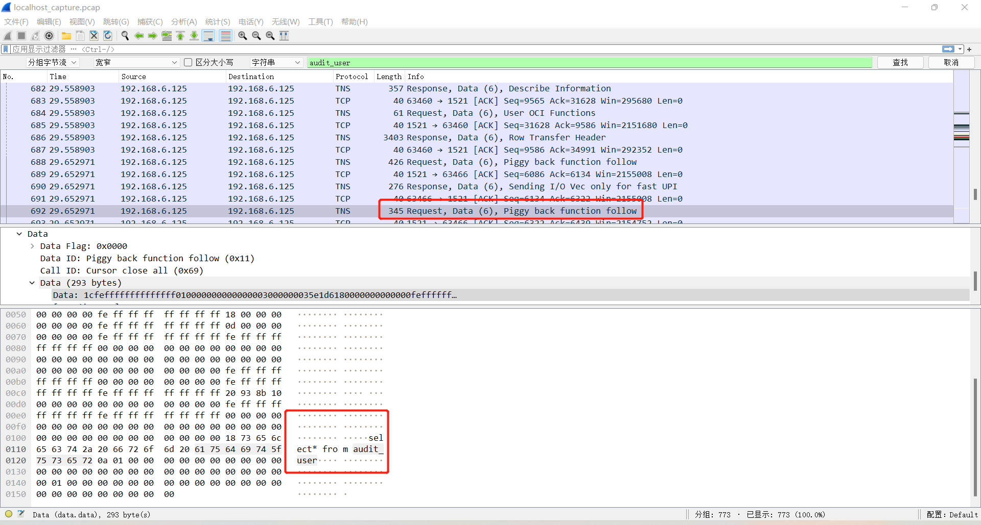Viewport: 981px width, 525px height.
Task: Open capture options gear icon
Action: (50, 36)
